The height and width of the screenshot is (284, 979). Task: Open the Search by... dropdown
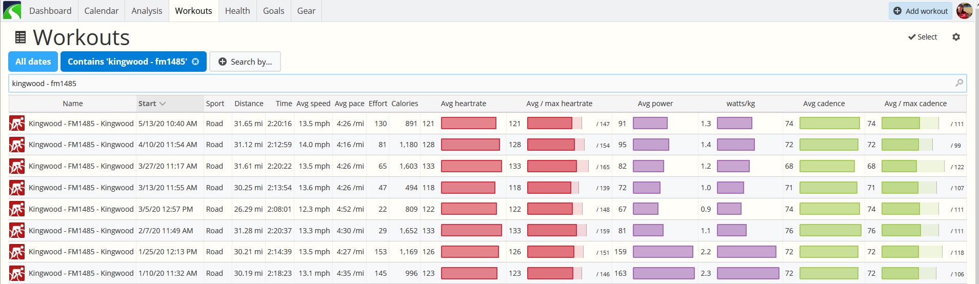click(245, 62)
